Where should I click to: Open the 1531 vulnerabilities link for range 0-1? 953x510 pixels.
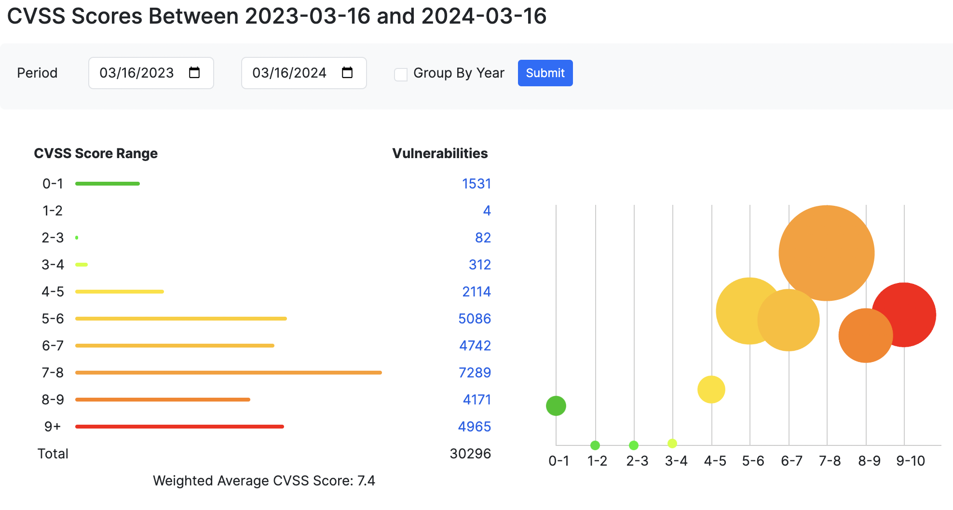click(476, 184)
